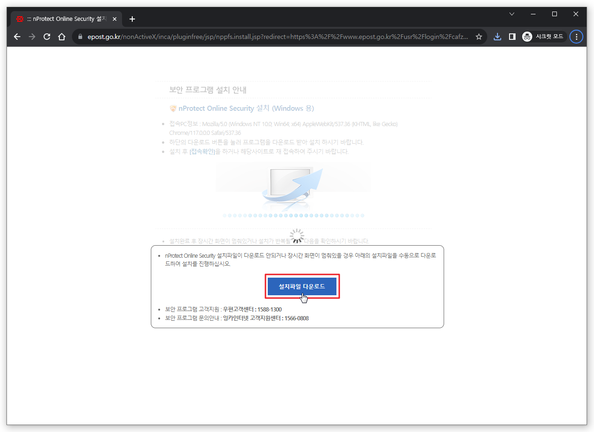
Task: Toggle the browser side panel icon
Action: click(x=512, y=37)
